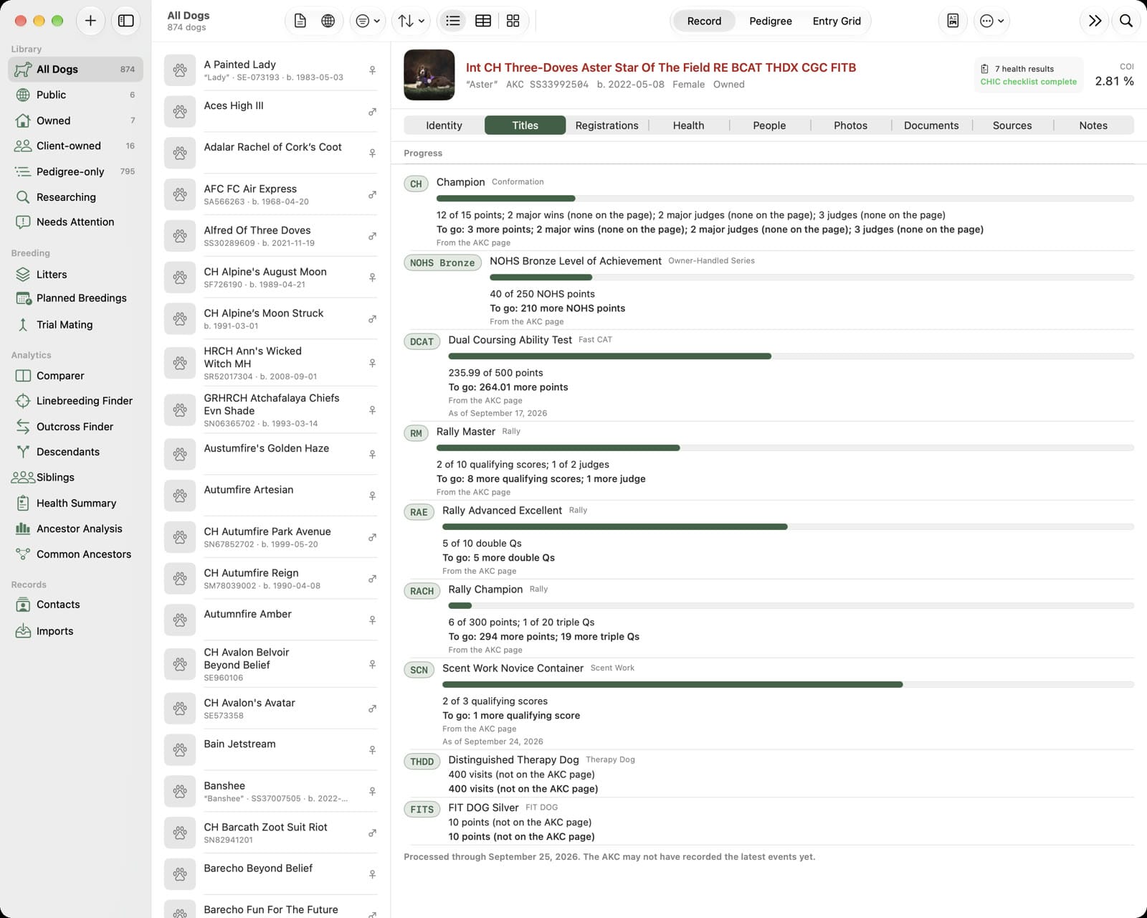The width and height of the screenshot is (1147, 918).
Task: Open Linebreeding Finder in sidebar
Action: coord(75,401)
